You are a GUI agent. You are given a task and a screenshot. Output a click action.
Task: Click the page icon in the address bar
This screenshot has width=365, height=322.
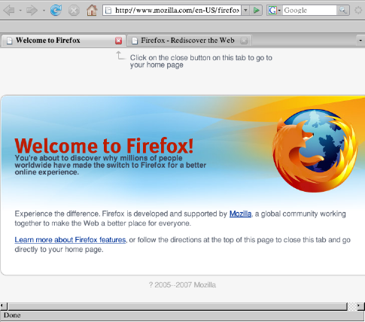[108, 11]
